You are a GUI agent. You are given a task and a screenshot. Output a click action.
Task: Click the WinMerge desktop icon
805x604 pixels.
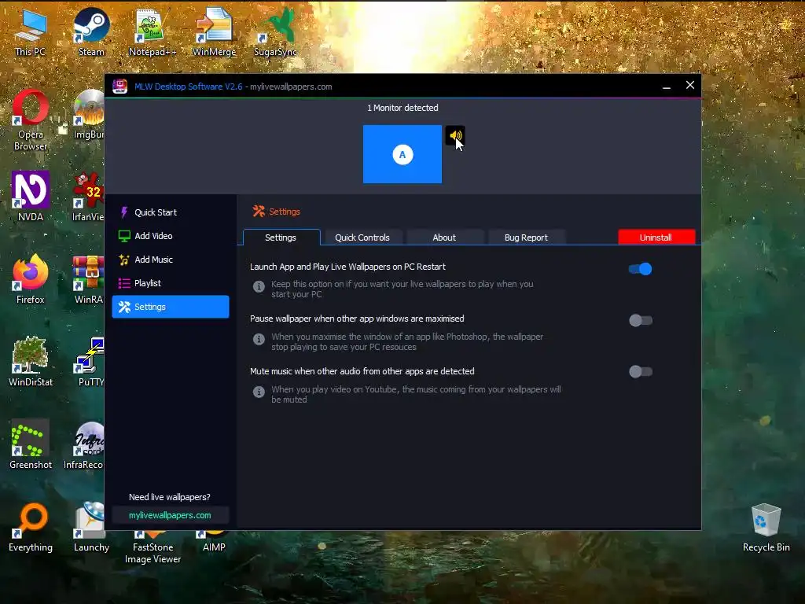pyautogui.click(x=214, y=31)
